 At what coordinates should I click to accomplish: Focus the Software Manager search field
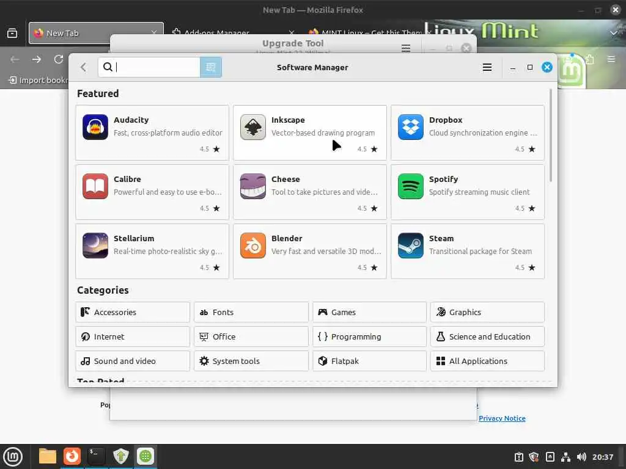click(149, 67)
